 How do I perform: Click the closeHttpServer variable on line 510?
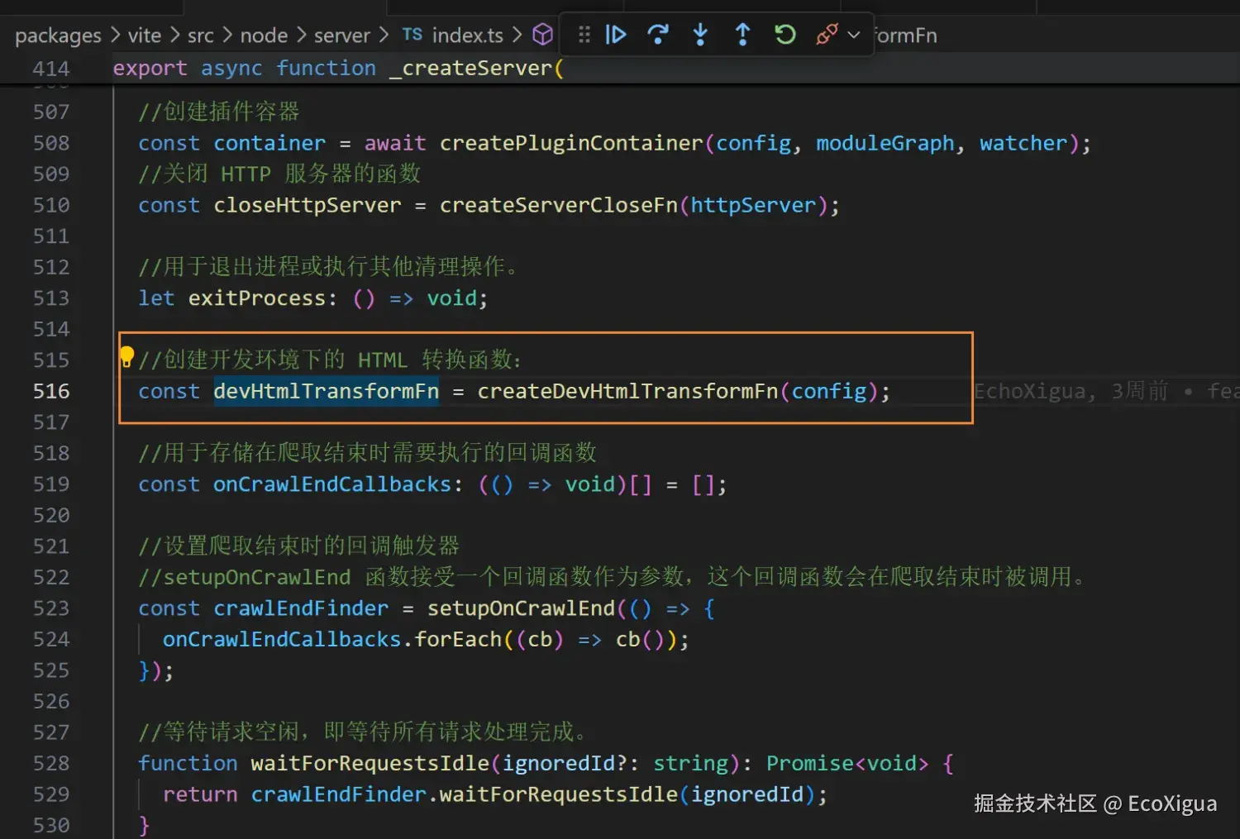(x=308, y=205)
